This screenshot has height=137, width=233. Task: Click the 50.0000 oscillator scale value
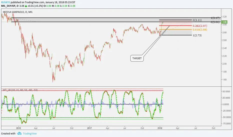tap(226, 91)
